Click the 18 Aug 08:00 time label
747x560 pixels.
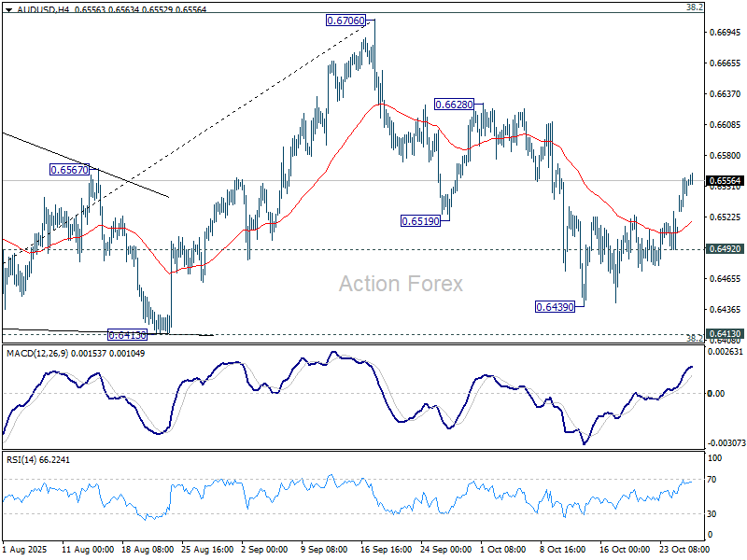(x=148, y=550)
